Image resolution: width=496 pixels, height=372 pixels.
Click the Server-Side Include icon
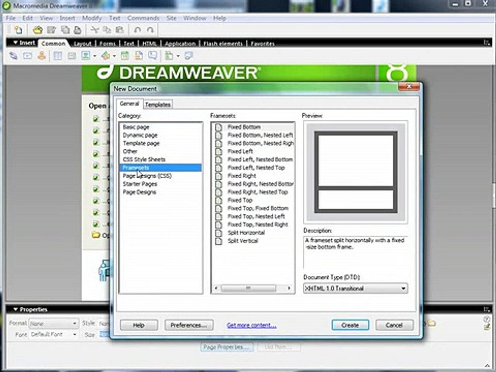pyautogui.click(x=138, y=56)
